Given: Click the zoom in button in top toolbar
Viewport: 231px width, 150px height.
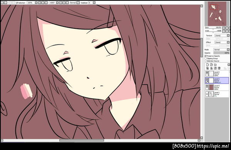Looking at the screenshot, I should click(43, 3).
